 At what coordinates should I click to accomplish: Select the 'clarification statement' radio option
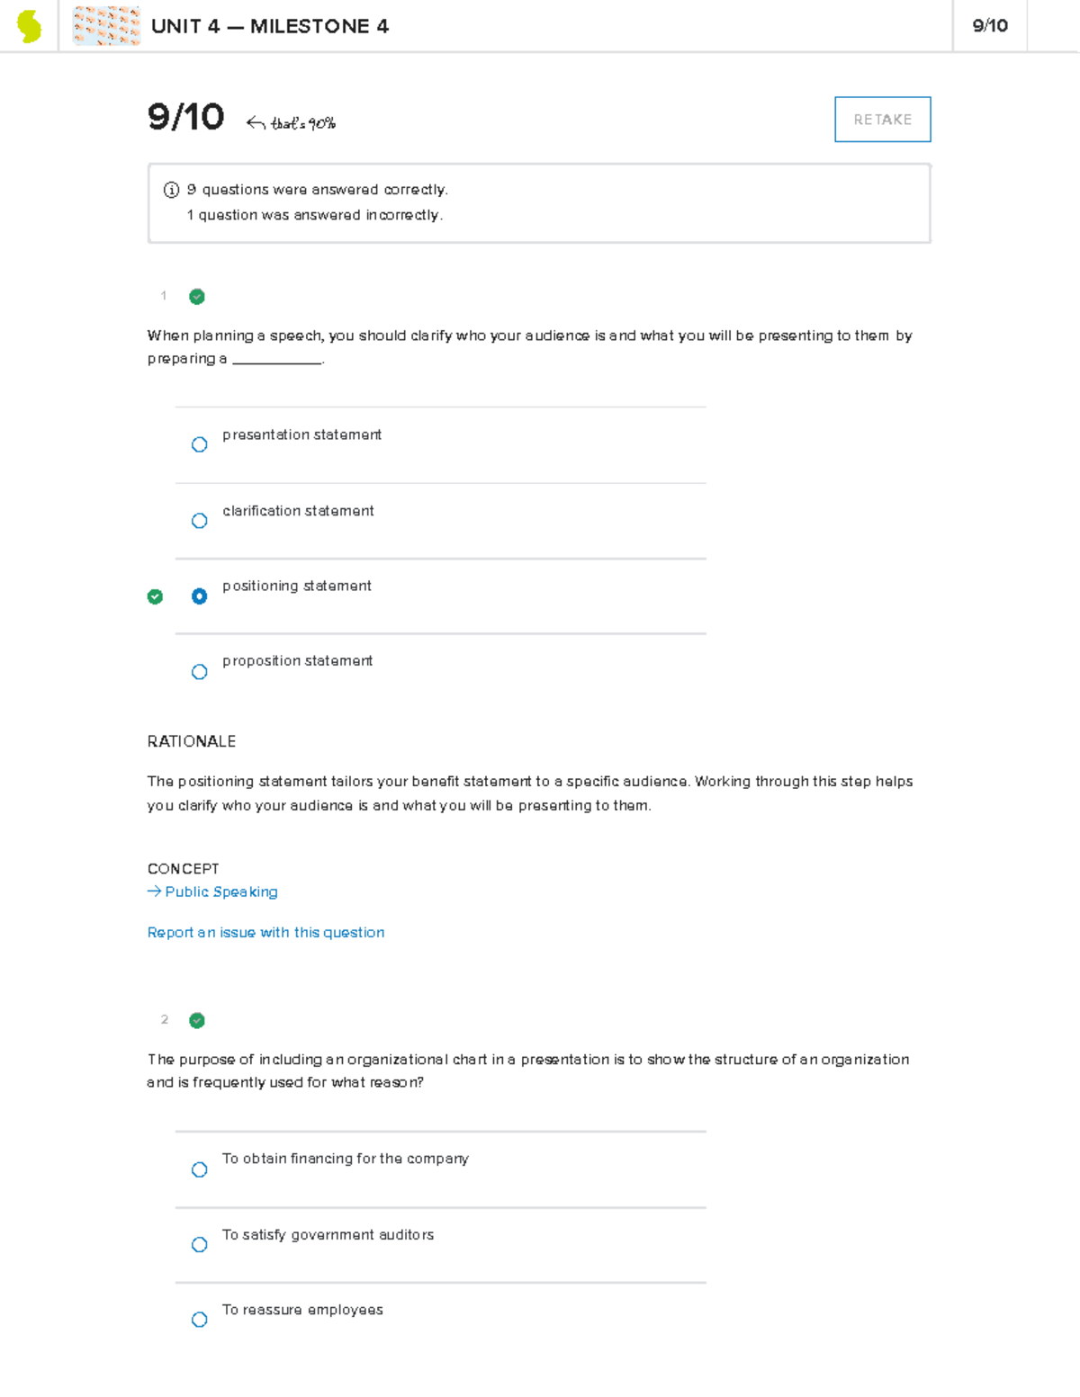[x=200, y=521]
